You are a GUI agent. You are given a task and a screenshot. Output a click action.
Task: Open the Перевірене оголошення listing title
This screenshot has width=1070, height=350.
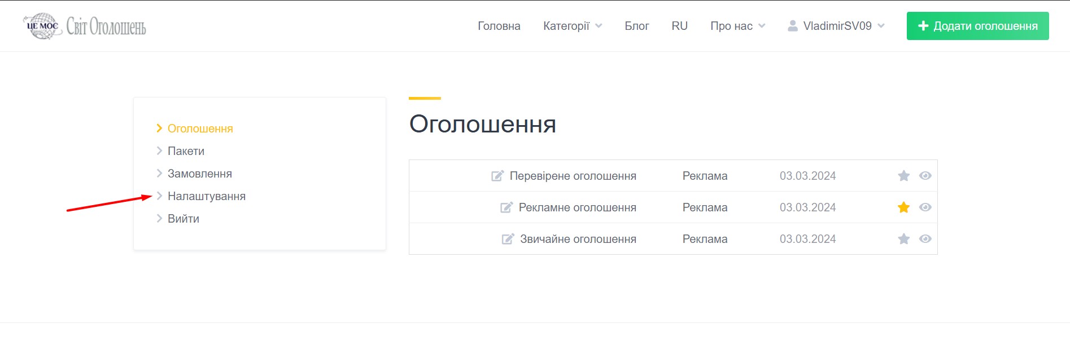573,176
